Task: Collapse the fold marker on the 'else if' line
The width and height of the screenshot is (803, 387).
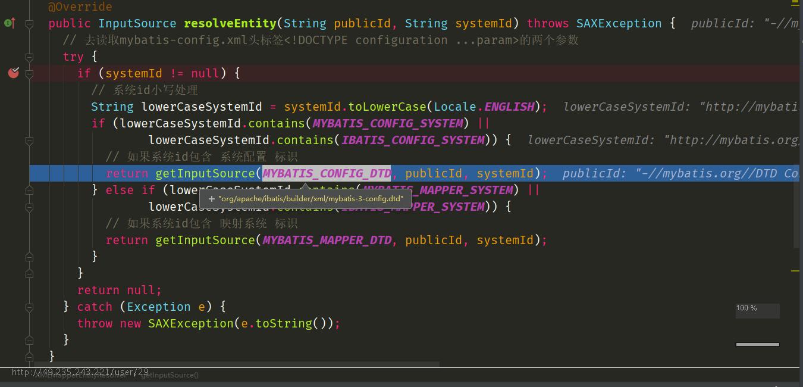Action: tap(29, 191)
